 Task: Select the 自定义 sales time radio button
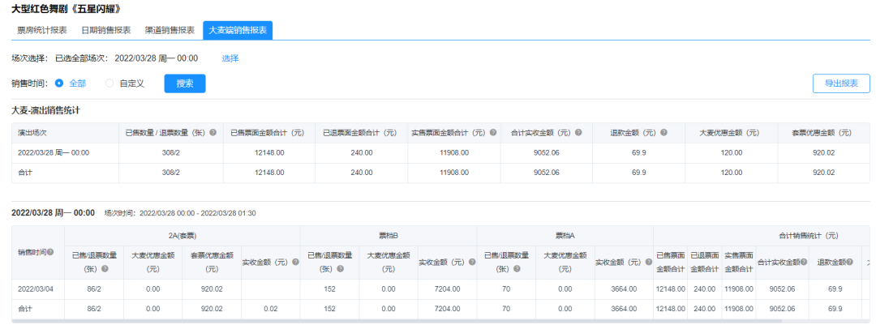pos(109,83)
